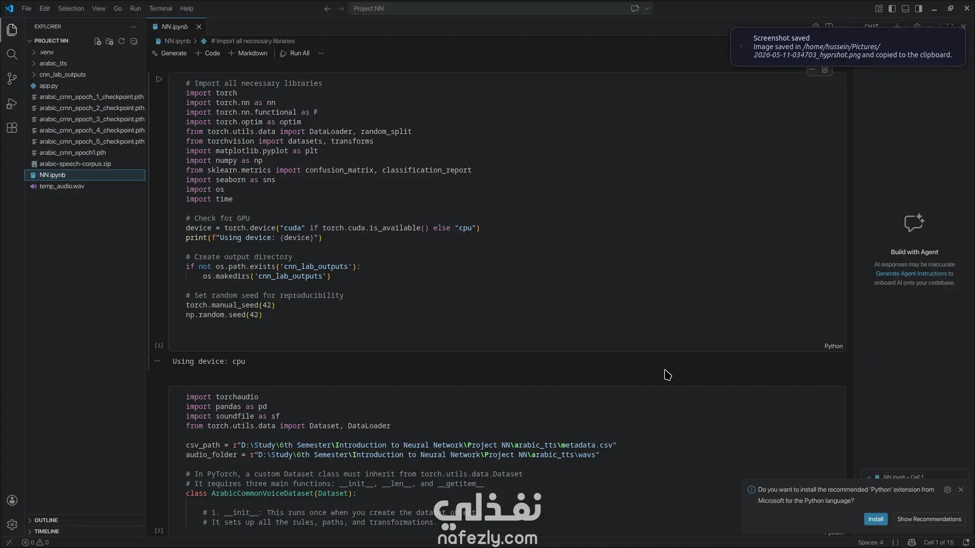Go forward in editor navigation
The width and height of the screenshot is (975, 548).
tap(341, 9)
